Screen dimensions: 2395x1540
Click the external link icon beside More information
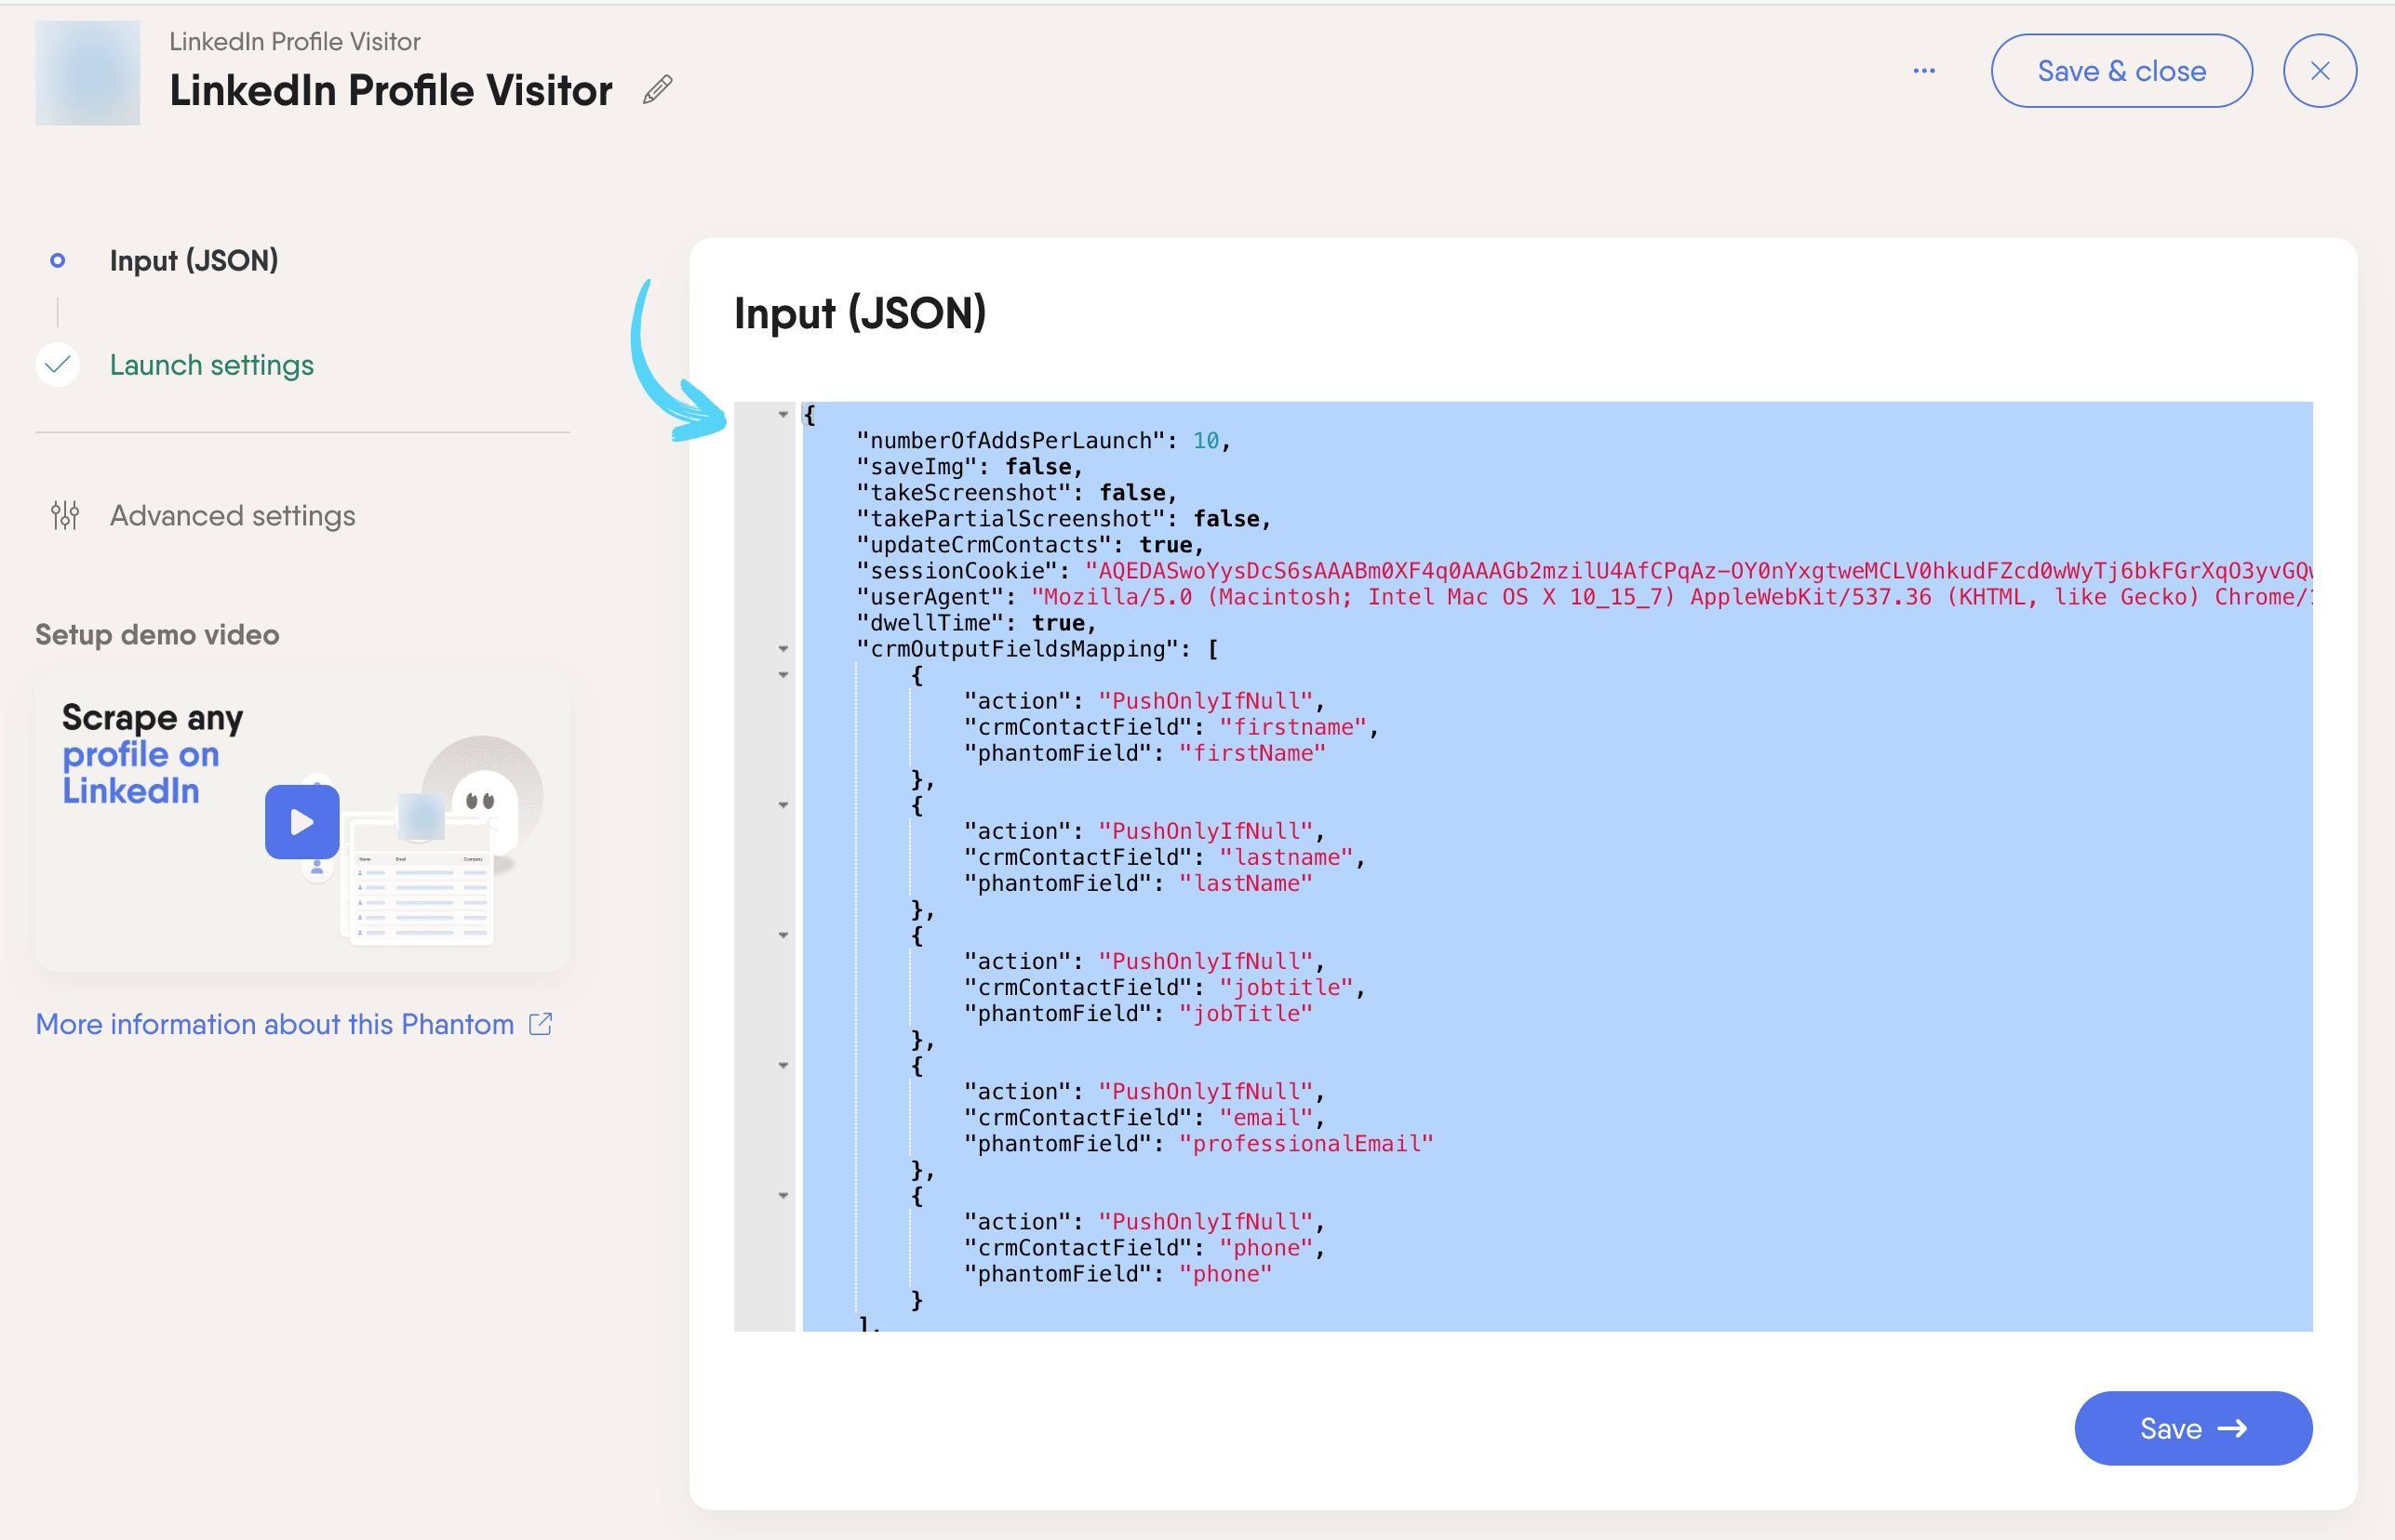[x=541, y=1024]
